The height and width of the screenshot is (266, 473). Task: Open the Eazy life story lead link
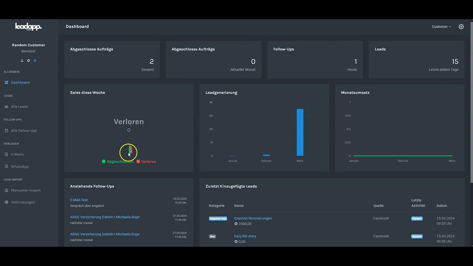pyautogui.click(x=245, y=236)
